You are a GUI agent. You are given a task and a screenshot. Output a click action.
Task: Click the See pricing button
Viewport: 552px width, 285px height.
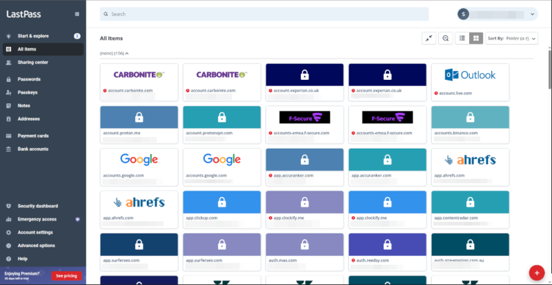point(66,276)
